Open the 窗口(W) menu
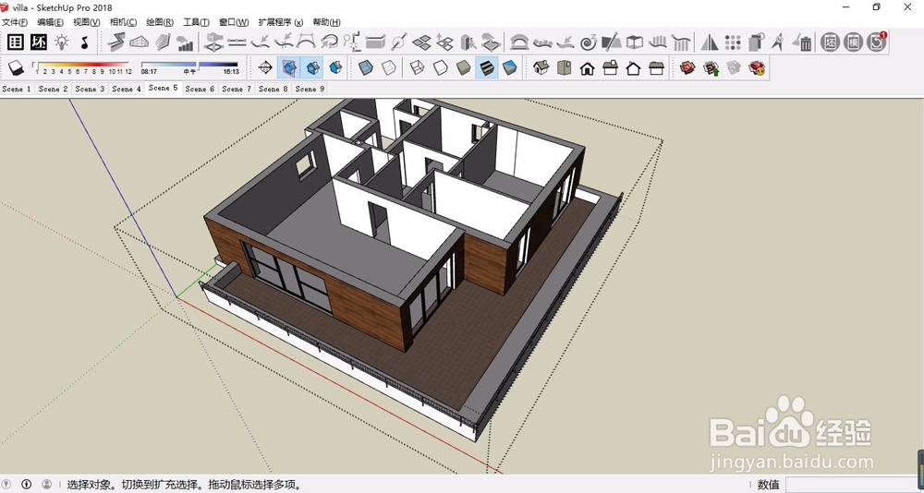The height and width of the screenshot is (493, 924). point(234,22)
